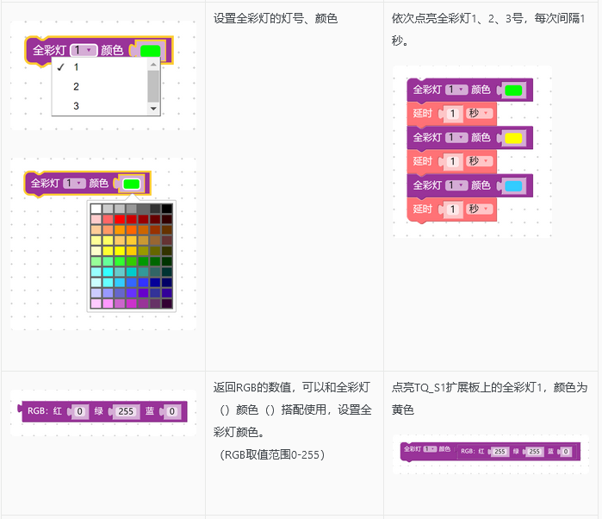Select option 1 in the open lamp number list
Viewport: 602px width, 519px height.
click(99, 67)
